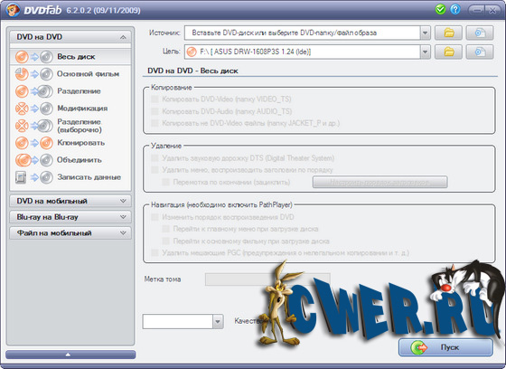This screenshot has height=369, width=506.
Task: Toggle Изменить порядок воспроизведения DVD checkbox
Action: click(155, 217)
